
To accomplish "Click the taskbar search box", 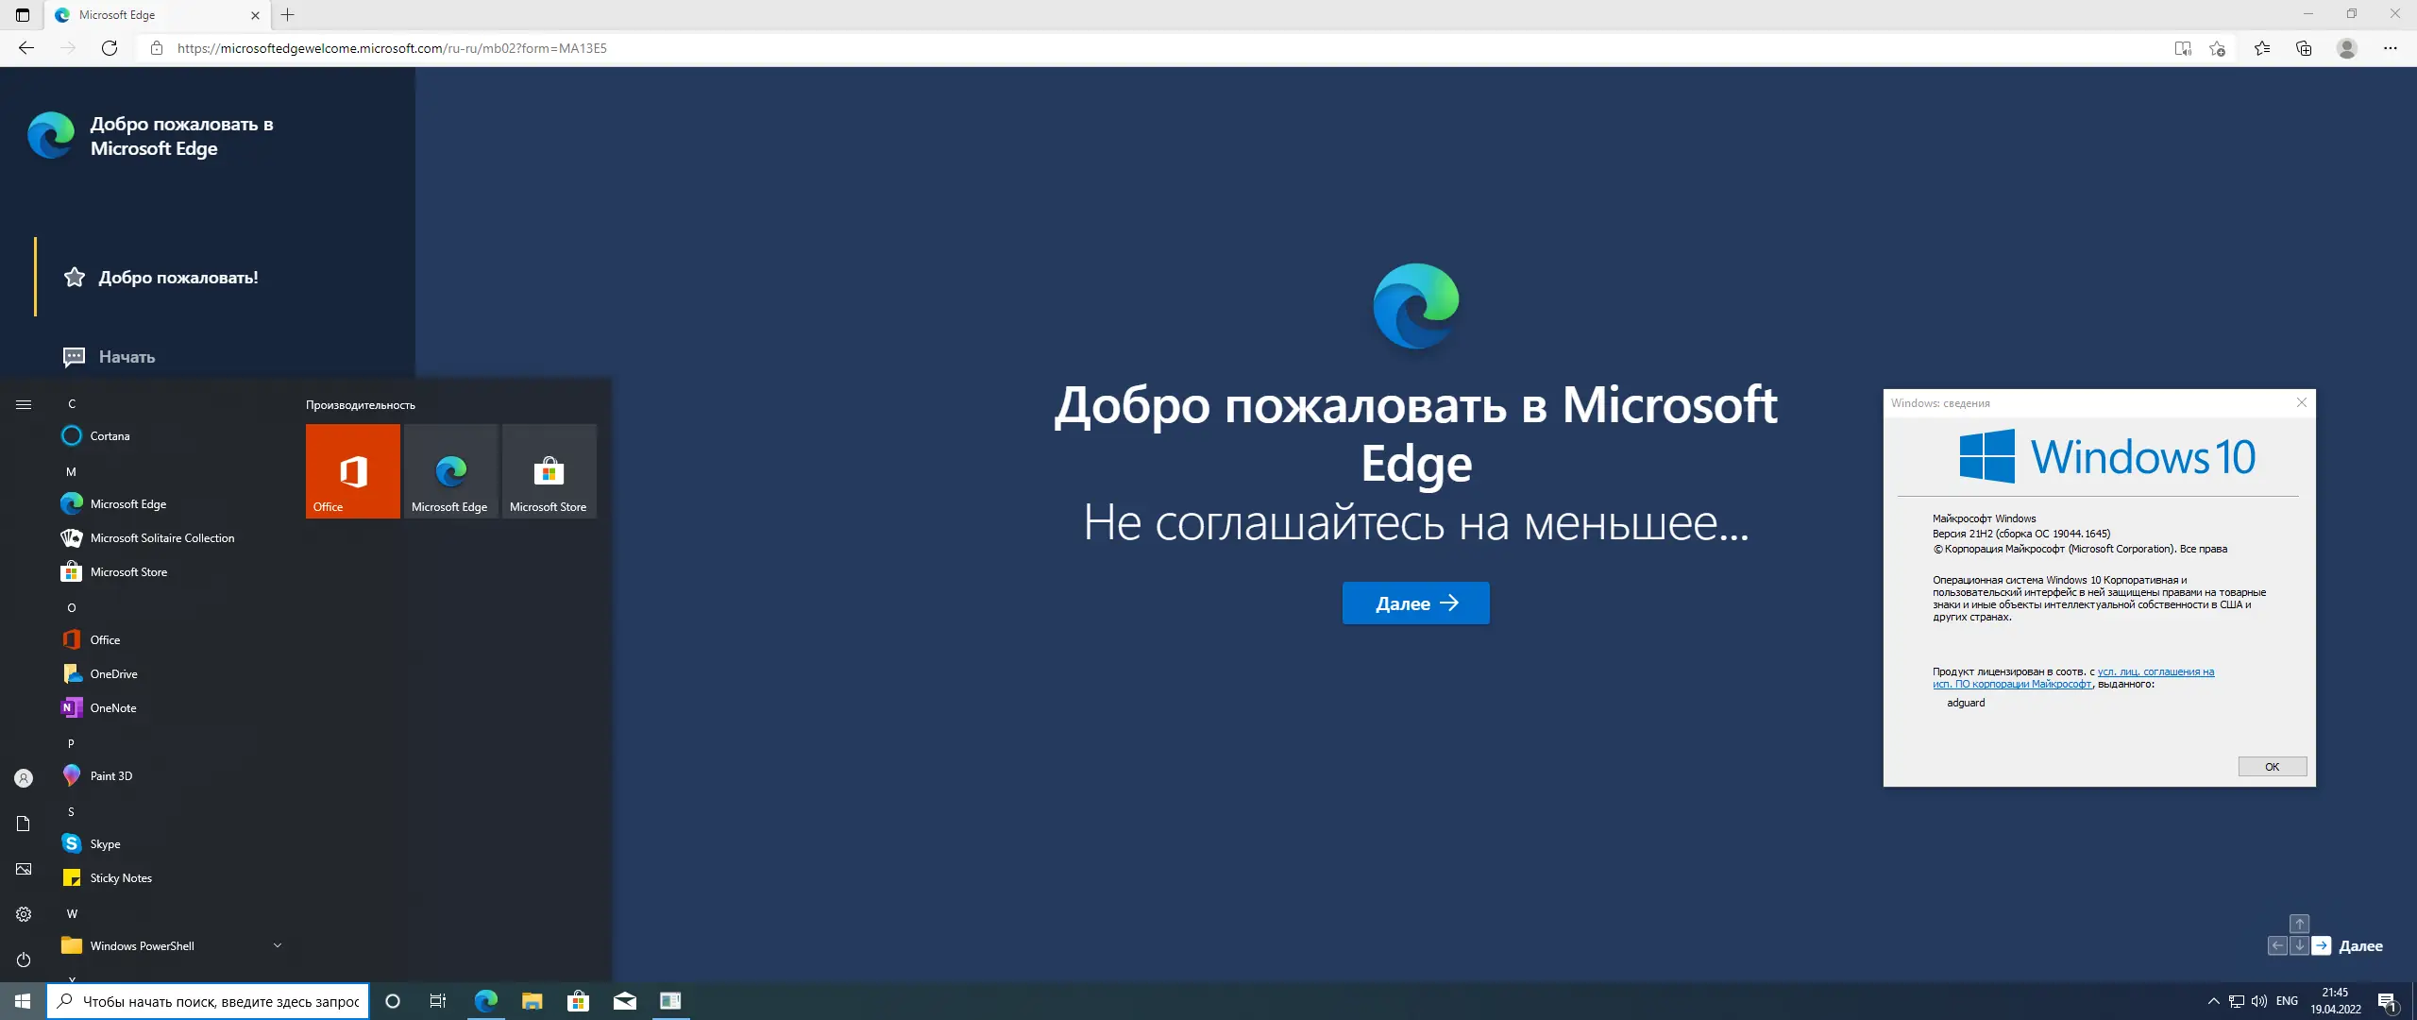I will point(219,1001).
